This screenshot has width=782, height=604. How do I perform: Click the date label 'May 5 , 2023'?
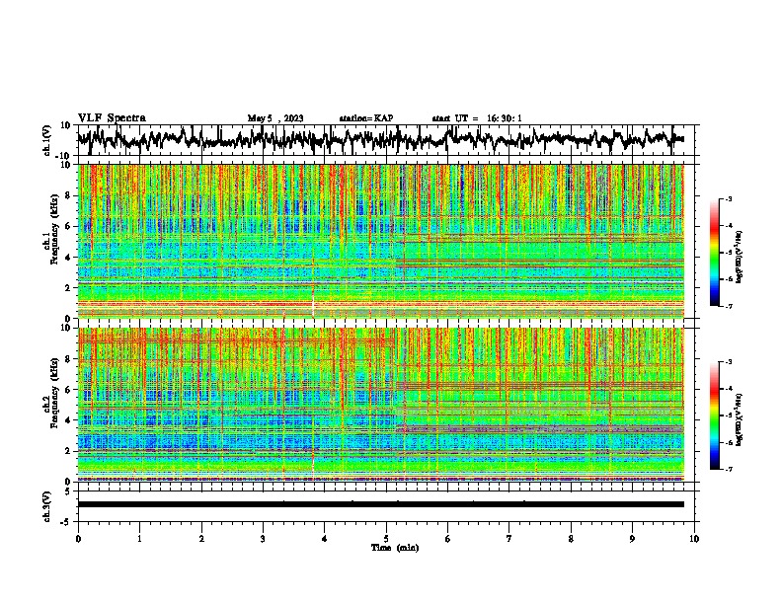[275, 118]
